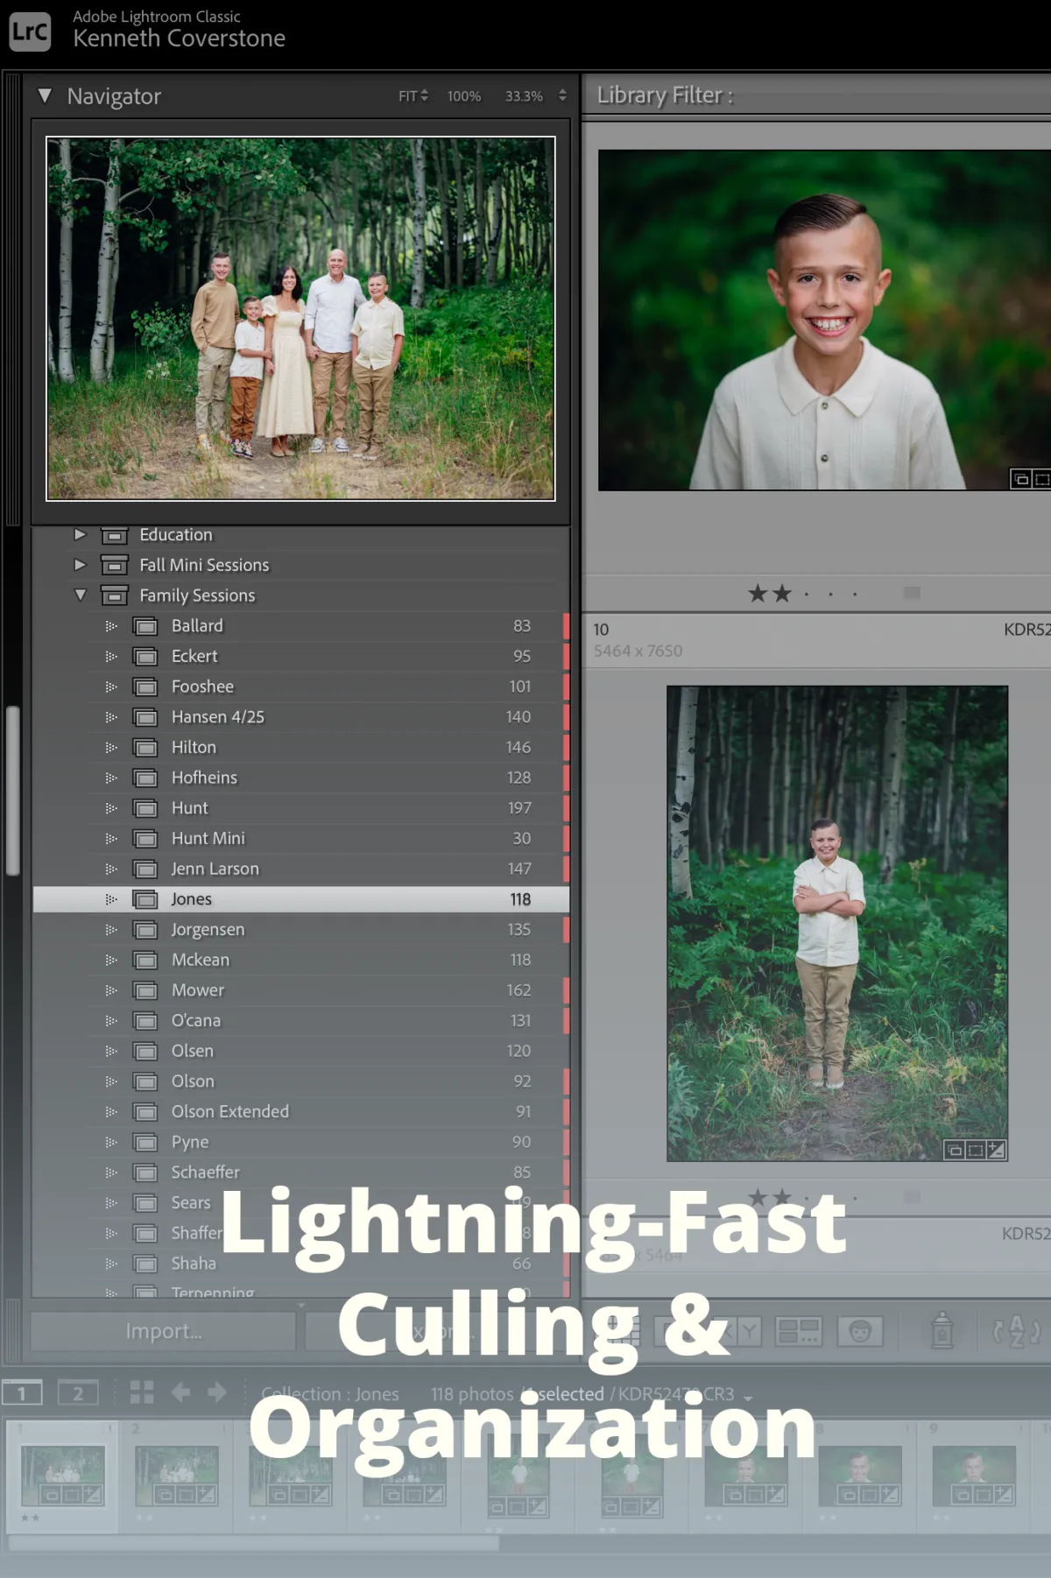Image resolution: width=1051 pixels, height=1578 pixels.
Task: Click the A-Z sort direction icon
Action: click(x=1015, y=1331)
